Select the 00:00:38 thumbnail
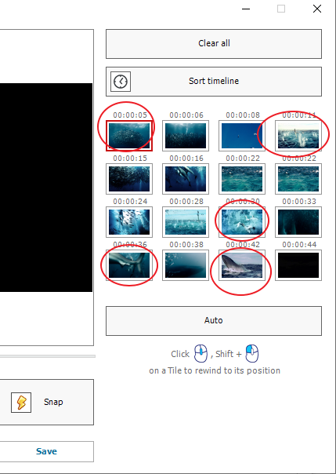 coord(186,265)
